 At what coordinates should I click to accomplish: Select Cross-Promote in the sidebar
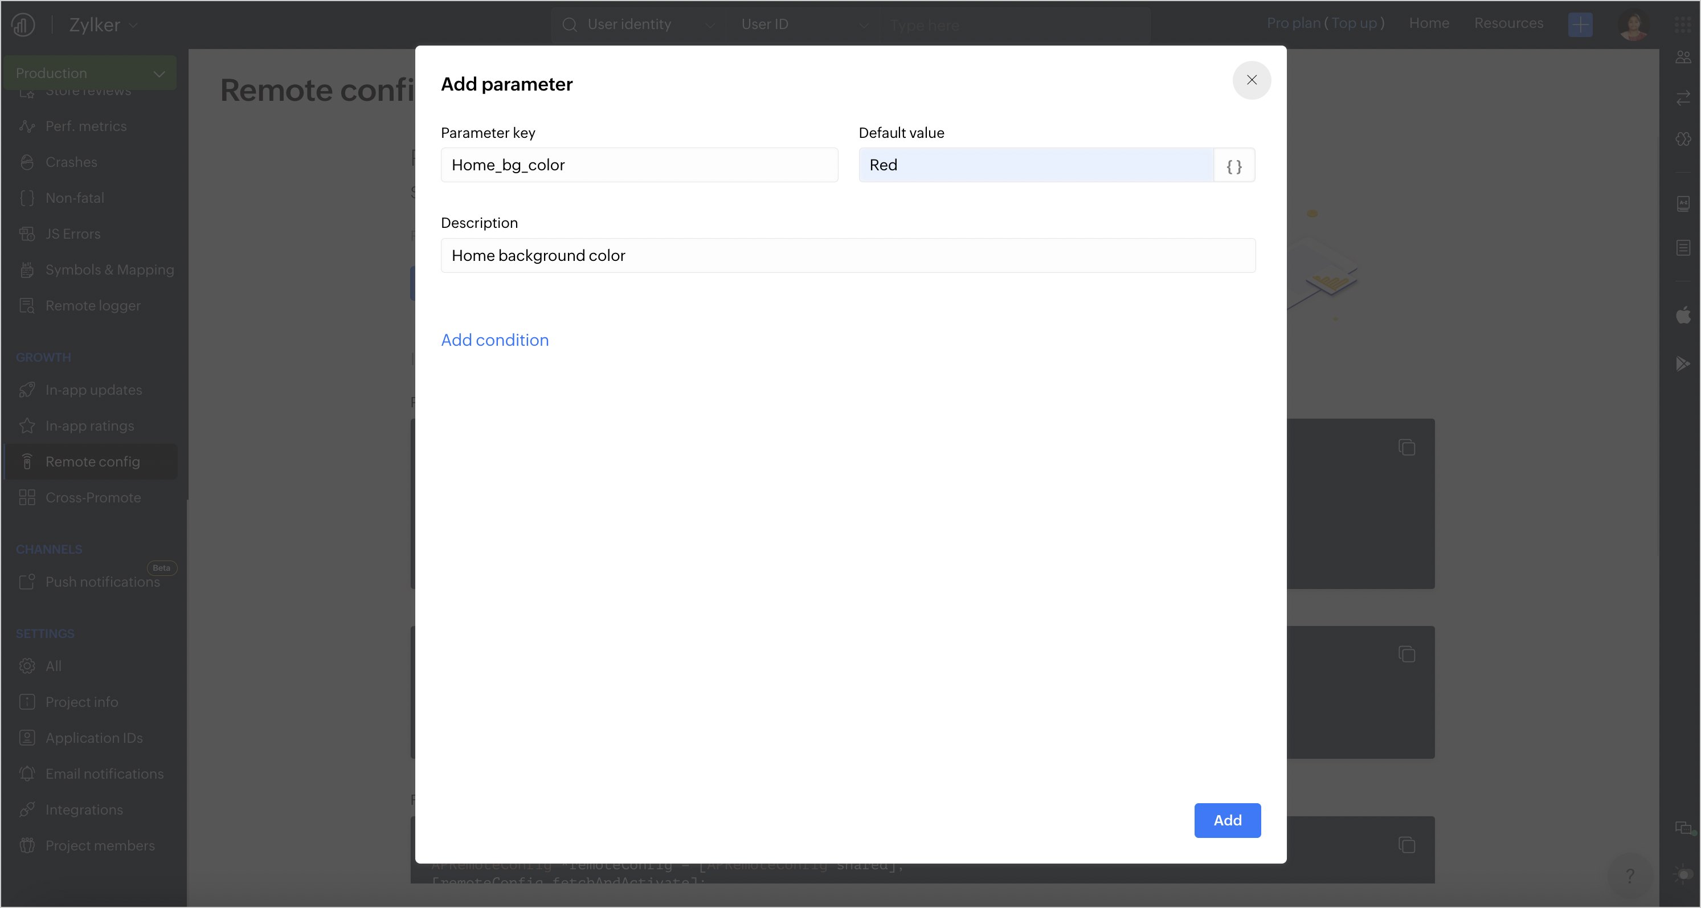(93, 498)
